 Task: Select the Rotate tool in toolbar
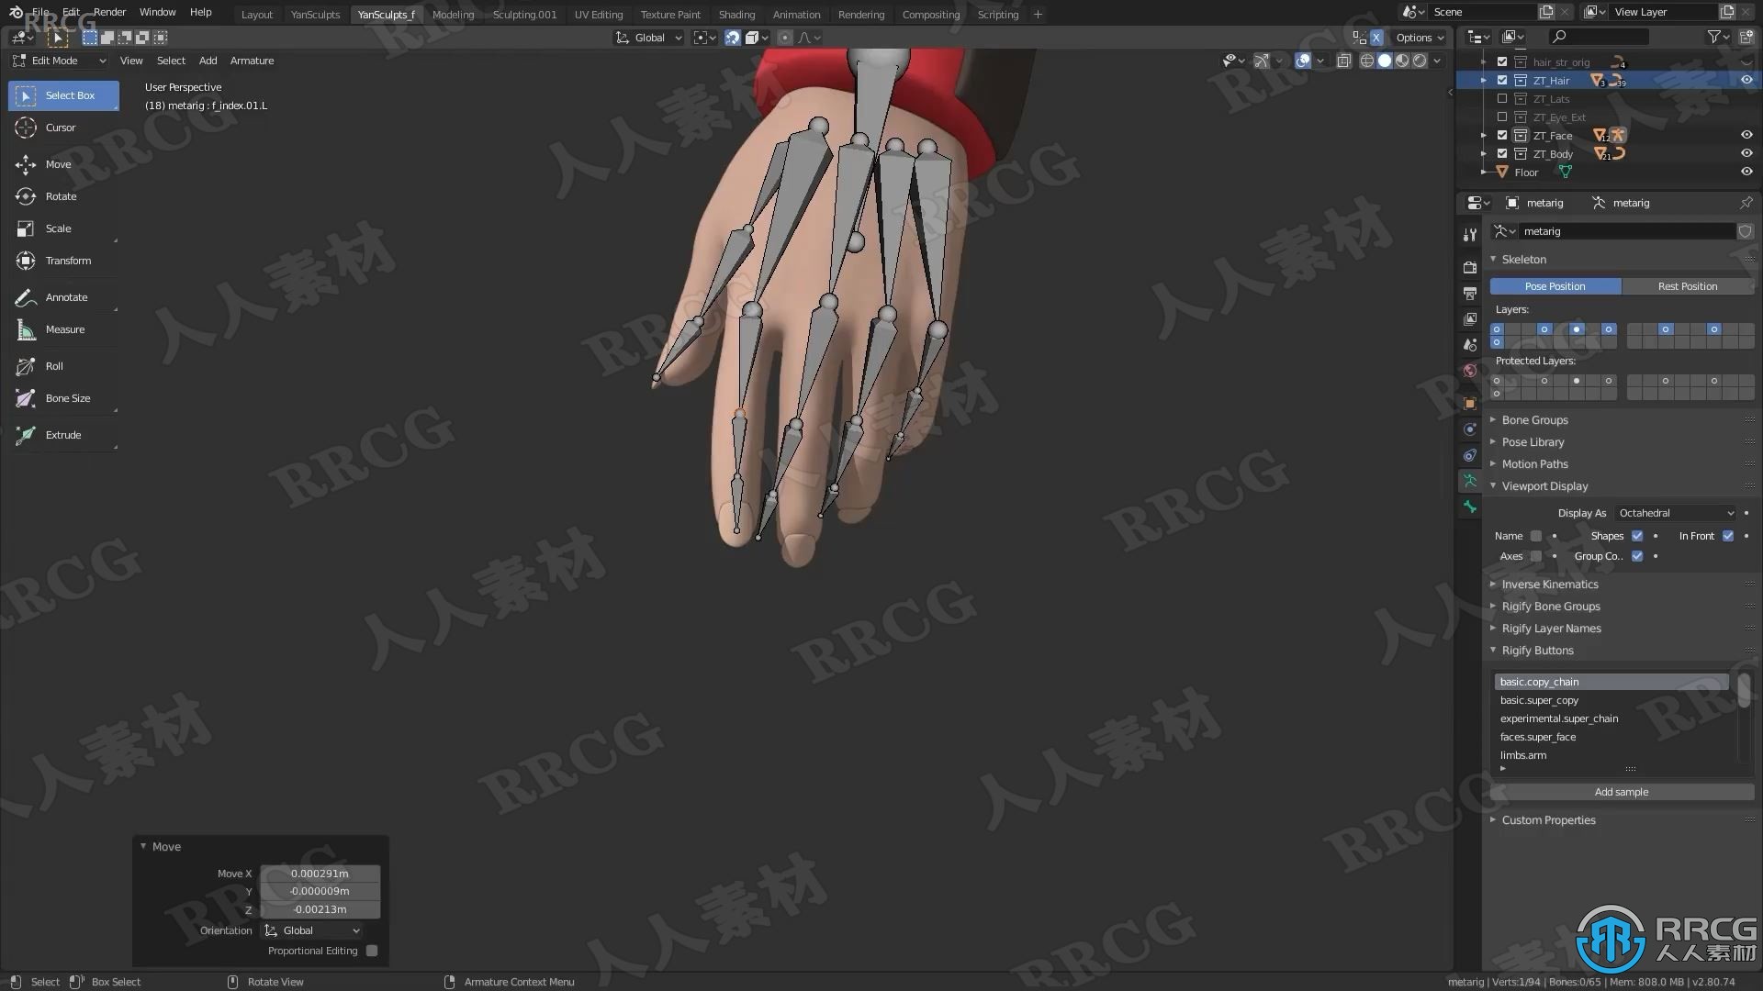(x=61, y=196)
